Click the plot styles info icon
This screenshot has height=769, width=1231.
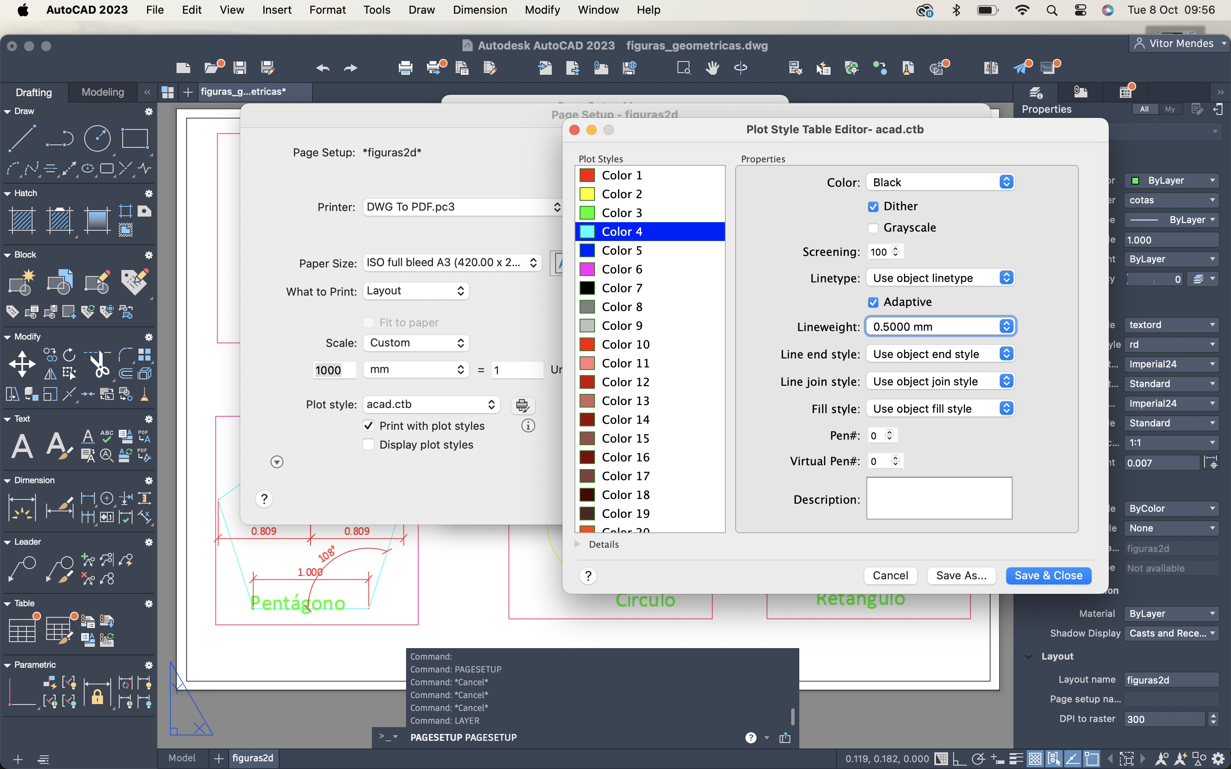pos(528,426)
